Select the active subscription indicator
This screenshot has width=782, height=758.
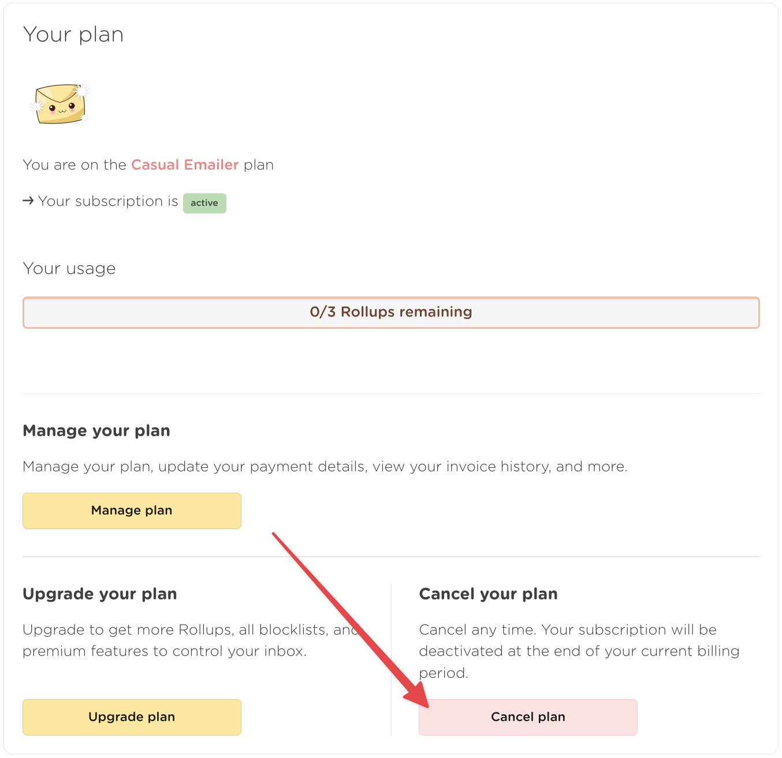(x=204, y=203)
